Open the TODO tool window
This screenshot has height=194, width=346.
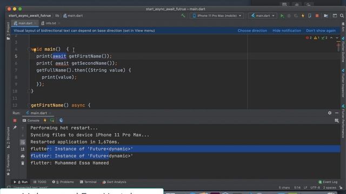click(x=39, y=182)
